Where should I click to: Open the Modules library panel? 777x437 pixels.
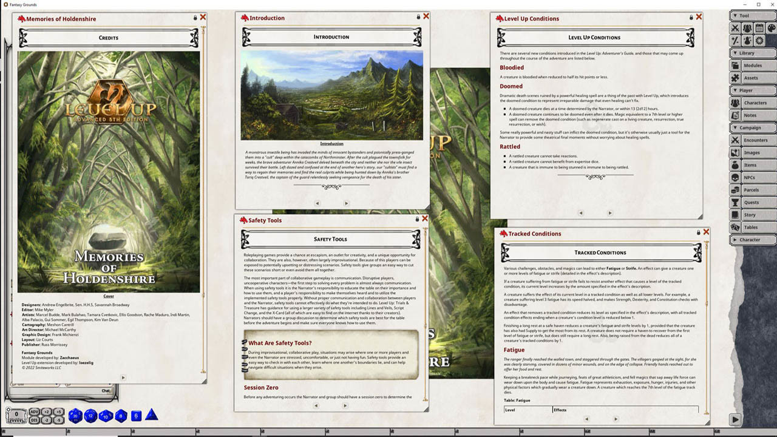755,66
